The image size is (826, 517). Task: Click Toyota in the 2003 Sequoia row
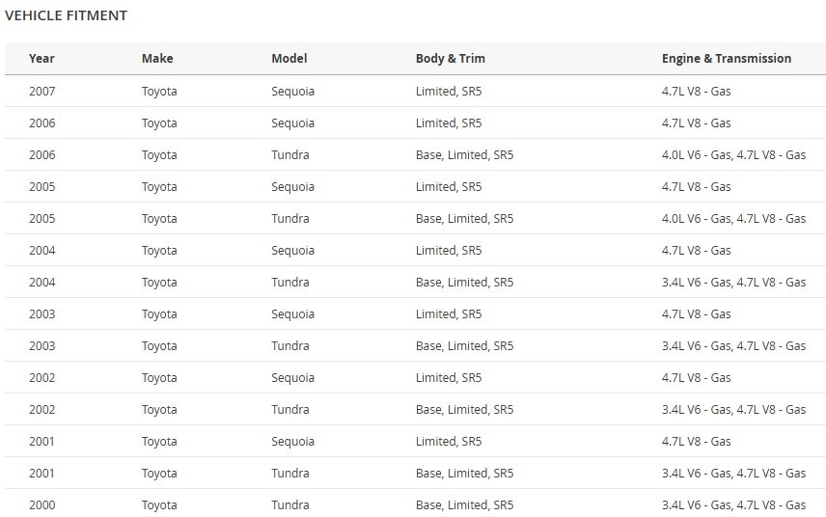tap(159, 314)
